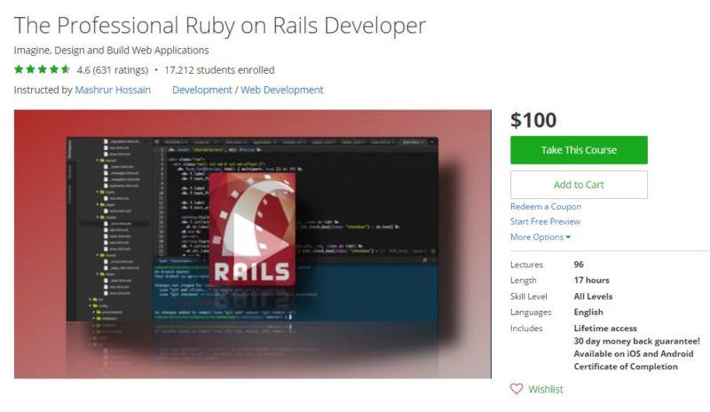The width and height of the screenshot is (710, 412).
Task: Click the Take This Course button
Action: (579, 150)
